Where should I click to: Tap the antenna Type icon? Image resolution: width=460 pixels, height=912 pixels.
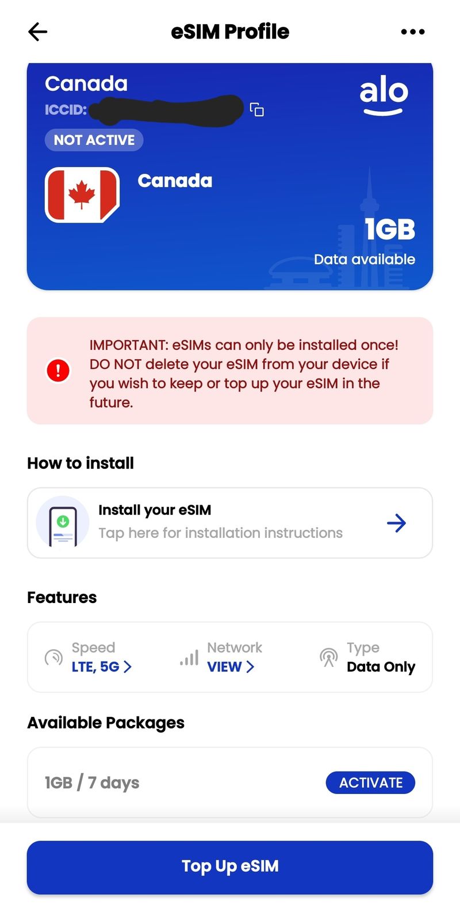329,657
